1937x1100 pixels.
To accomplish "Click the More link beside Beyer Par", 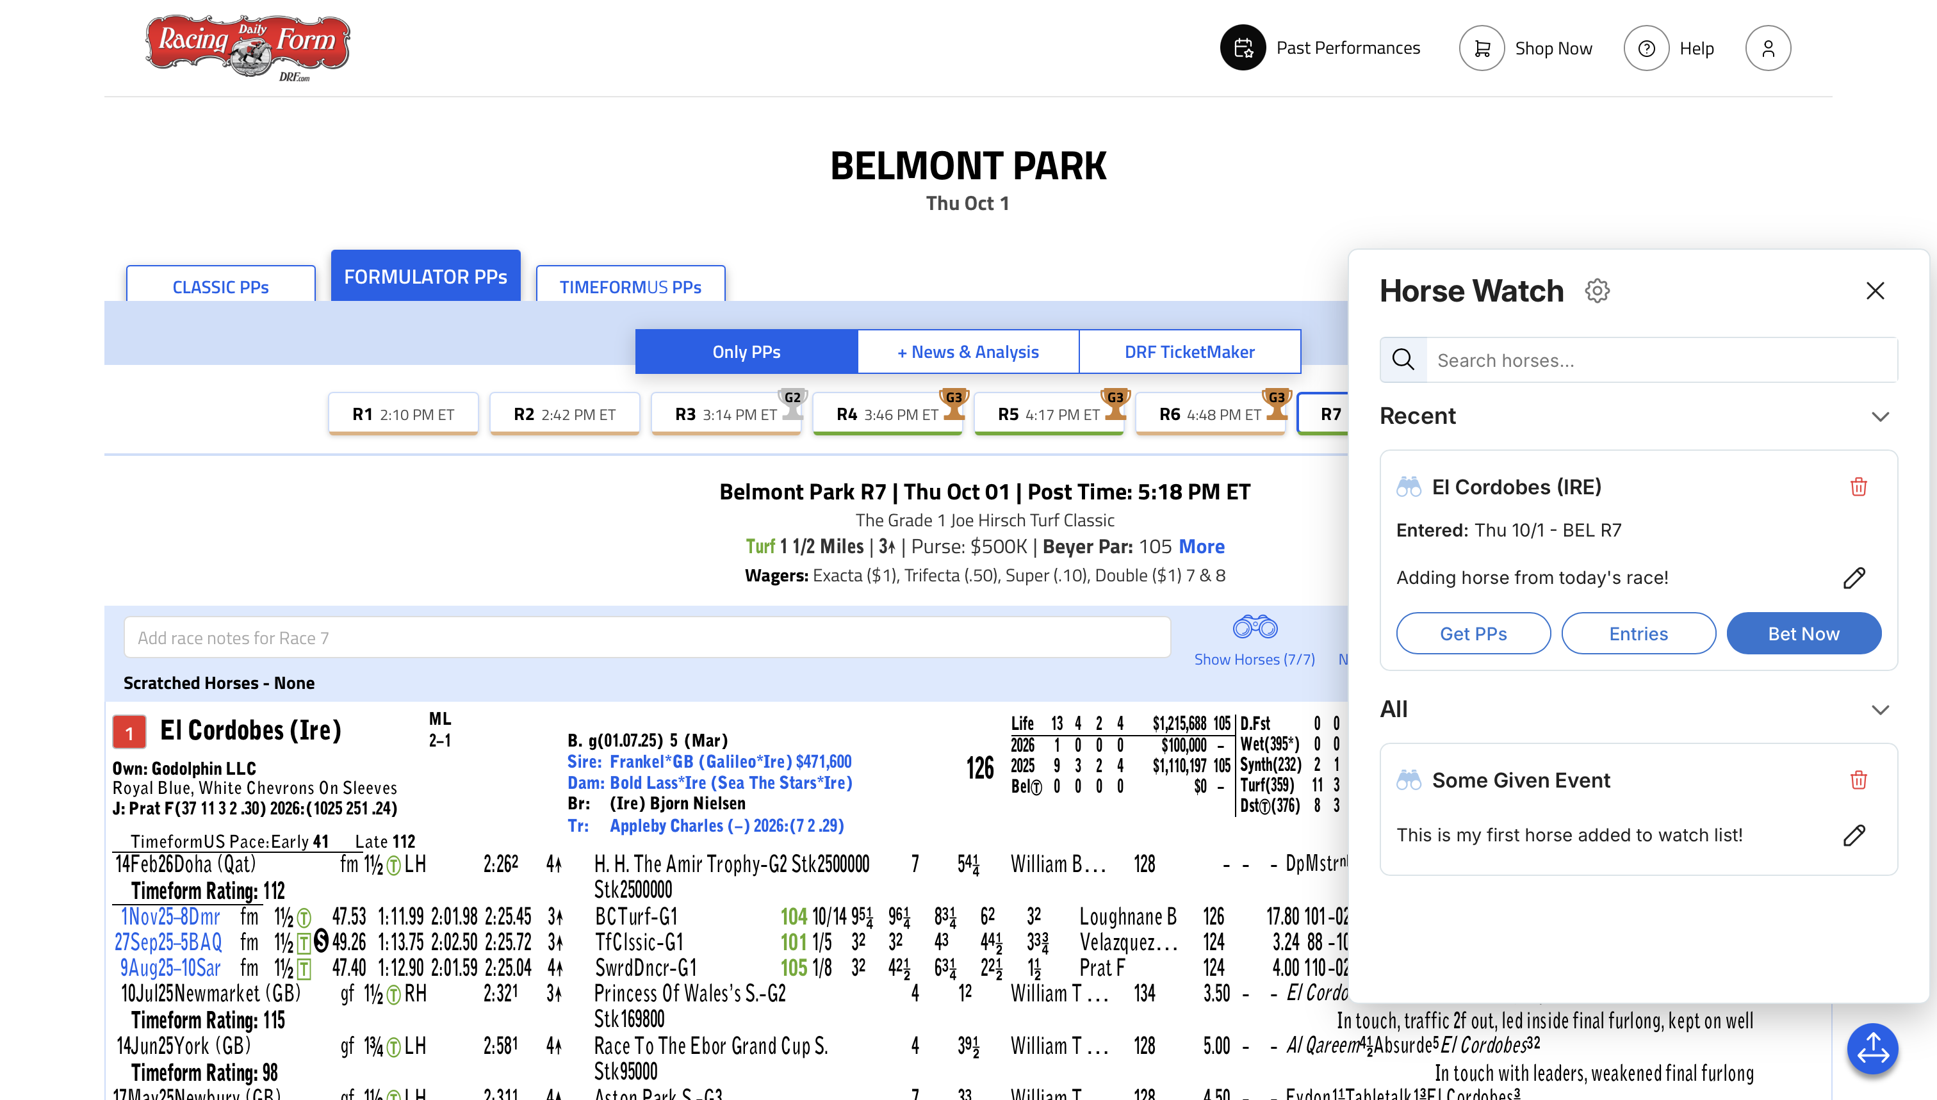I will pyautogui.click(x=1202, y=546).
